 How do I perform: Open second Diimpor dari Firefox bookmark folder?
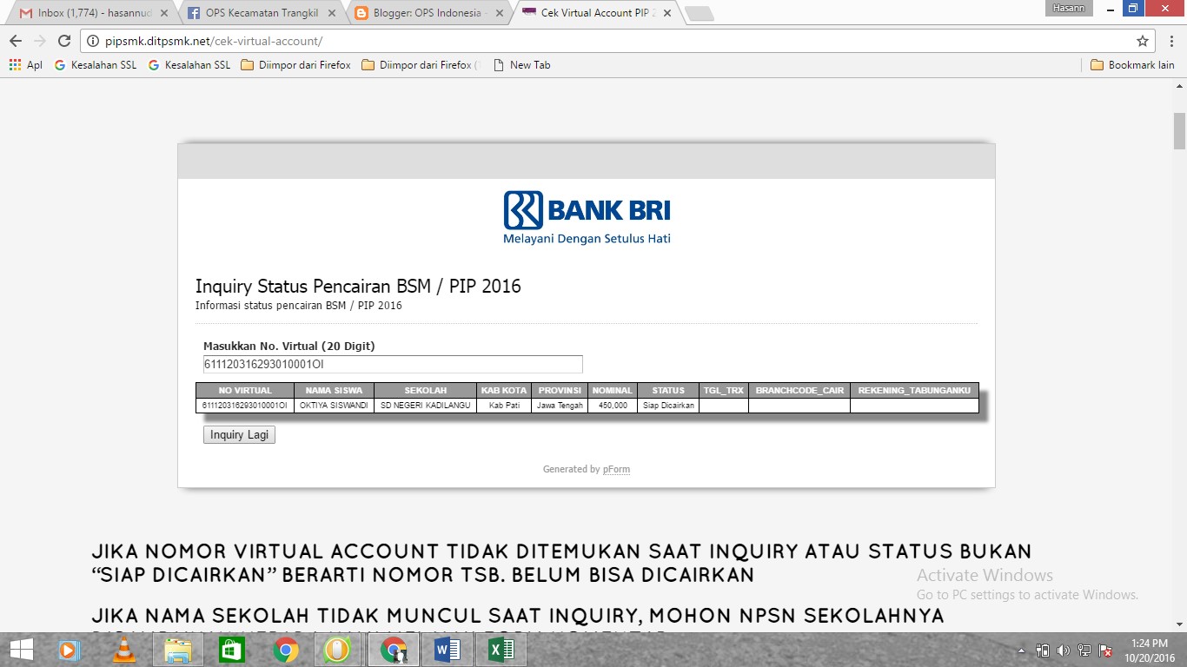[x=420, y=65]
